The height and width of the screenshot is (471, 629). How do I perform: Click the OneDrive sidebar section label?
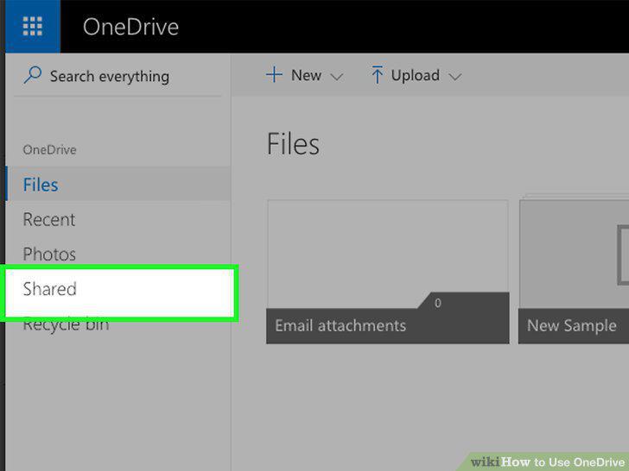pos(50,150)
